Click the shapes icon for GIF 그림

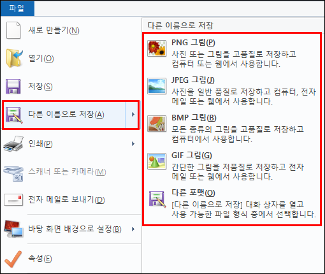157,161
